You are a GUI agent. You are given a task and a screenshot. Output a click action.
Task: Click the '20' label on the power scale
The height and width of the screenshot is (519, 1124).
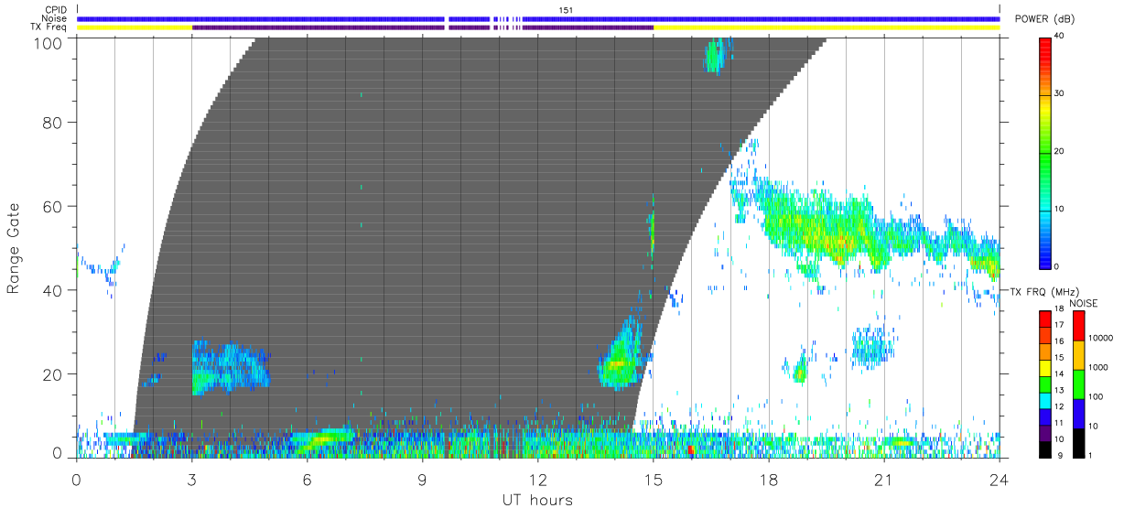(x=1060, y=152)
